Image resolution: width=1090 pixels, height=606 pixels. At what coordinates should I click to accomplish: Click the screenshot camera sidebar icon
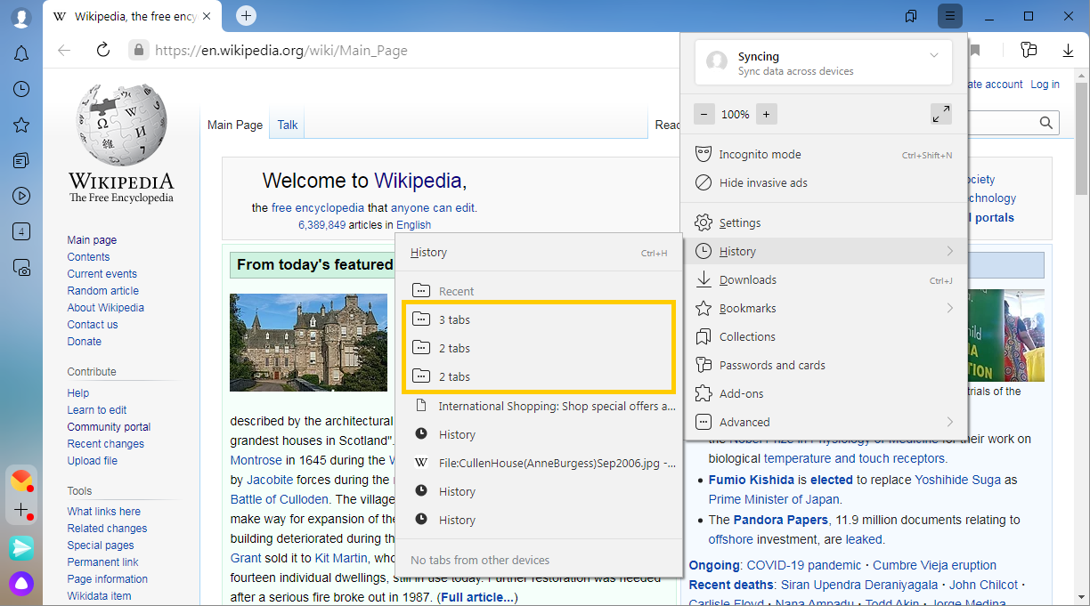click(x=21, y=267)
